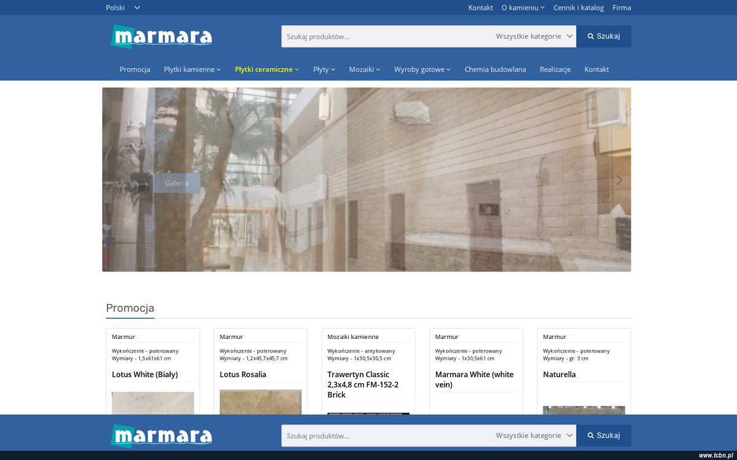Go to the Firma page
Screen dimensions: 737x460
(x=622, y=7)
